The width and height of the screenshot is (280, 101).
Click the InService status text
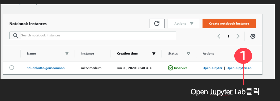coord(181,68)
